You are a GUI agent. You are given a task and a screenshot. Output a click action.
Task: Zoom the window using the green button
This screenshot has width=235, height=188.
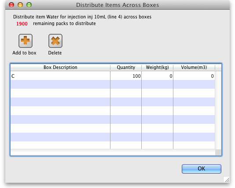(29, 5)
